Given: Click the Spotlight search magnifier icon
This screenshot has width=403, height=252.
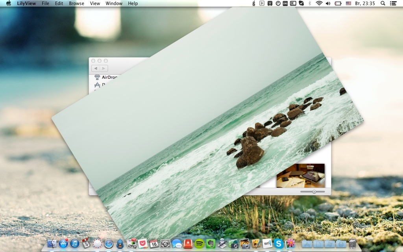Looking at the screenshot, I should [383, 3].
